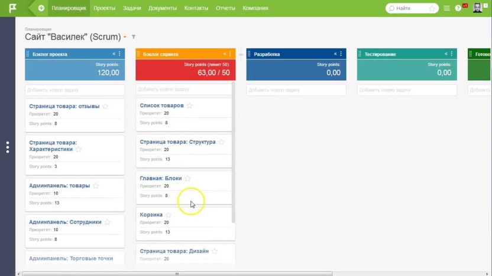The height and width of the screenshot is (276, 492).
Task: Click the scroll-right arrow of the horizontal scrollbar
Action: (487, 274)
